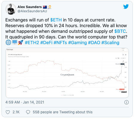Image resolution: width=134 pixels, height=119 pixels.
Task: Open the tweet info circle icon
Action: click(127, 102)
